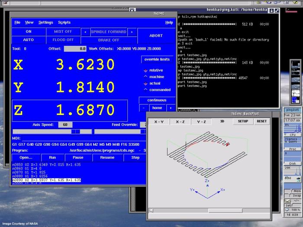Open the Scripts menu
Image resolution: width=303 pixels, height=227 pixels.
coord(64,22)
